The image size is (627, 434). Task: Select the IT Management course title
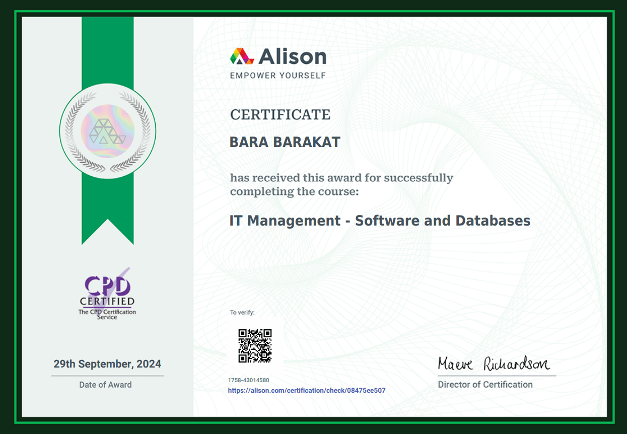380,221
